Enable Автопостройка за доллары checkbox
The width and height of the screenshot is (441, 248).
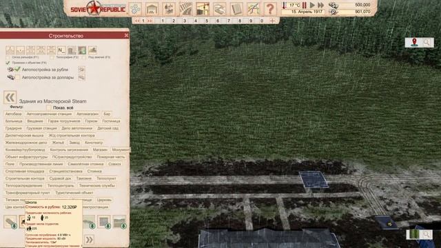click(x=17, y=77)
